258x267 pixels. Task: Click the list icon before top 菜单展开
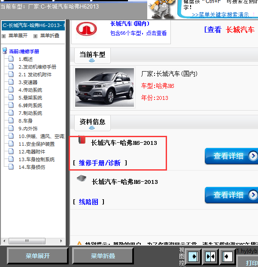click(3, 36)
